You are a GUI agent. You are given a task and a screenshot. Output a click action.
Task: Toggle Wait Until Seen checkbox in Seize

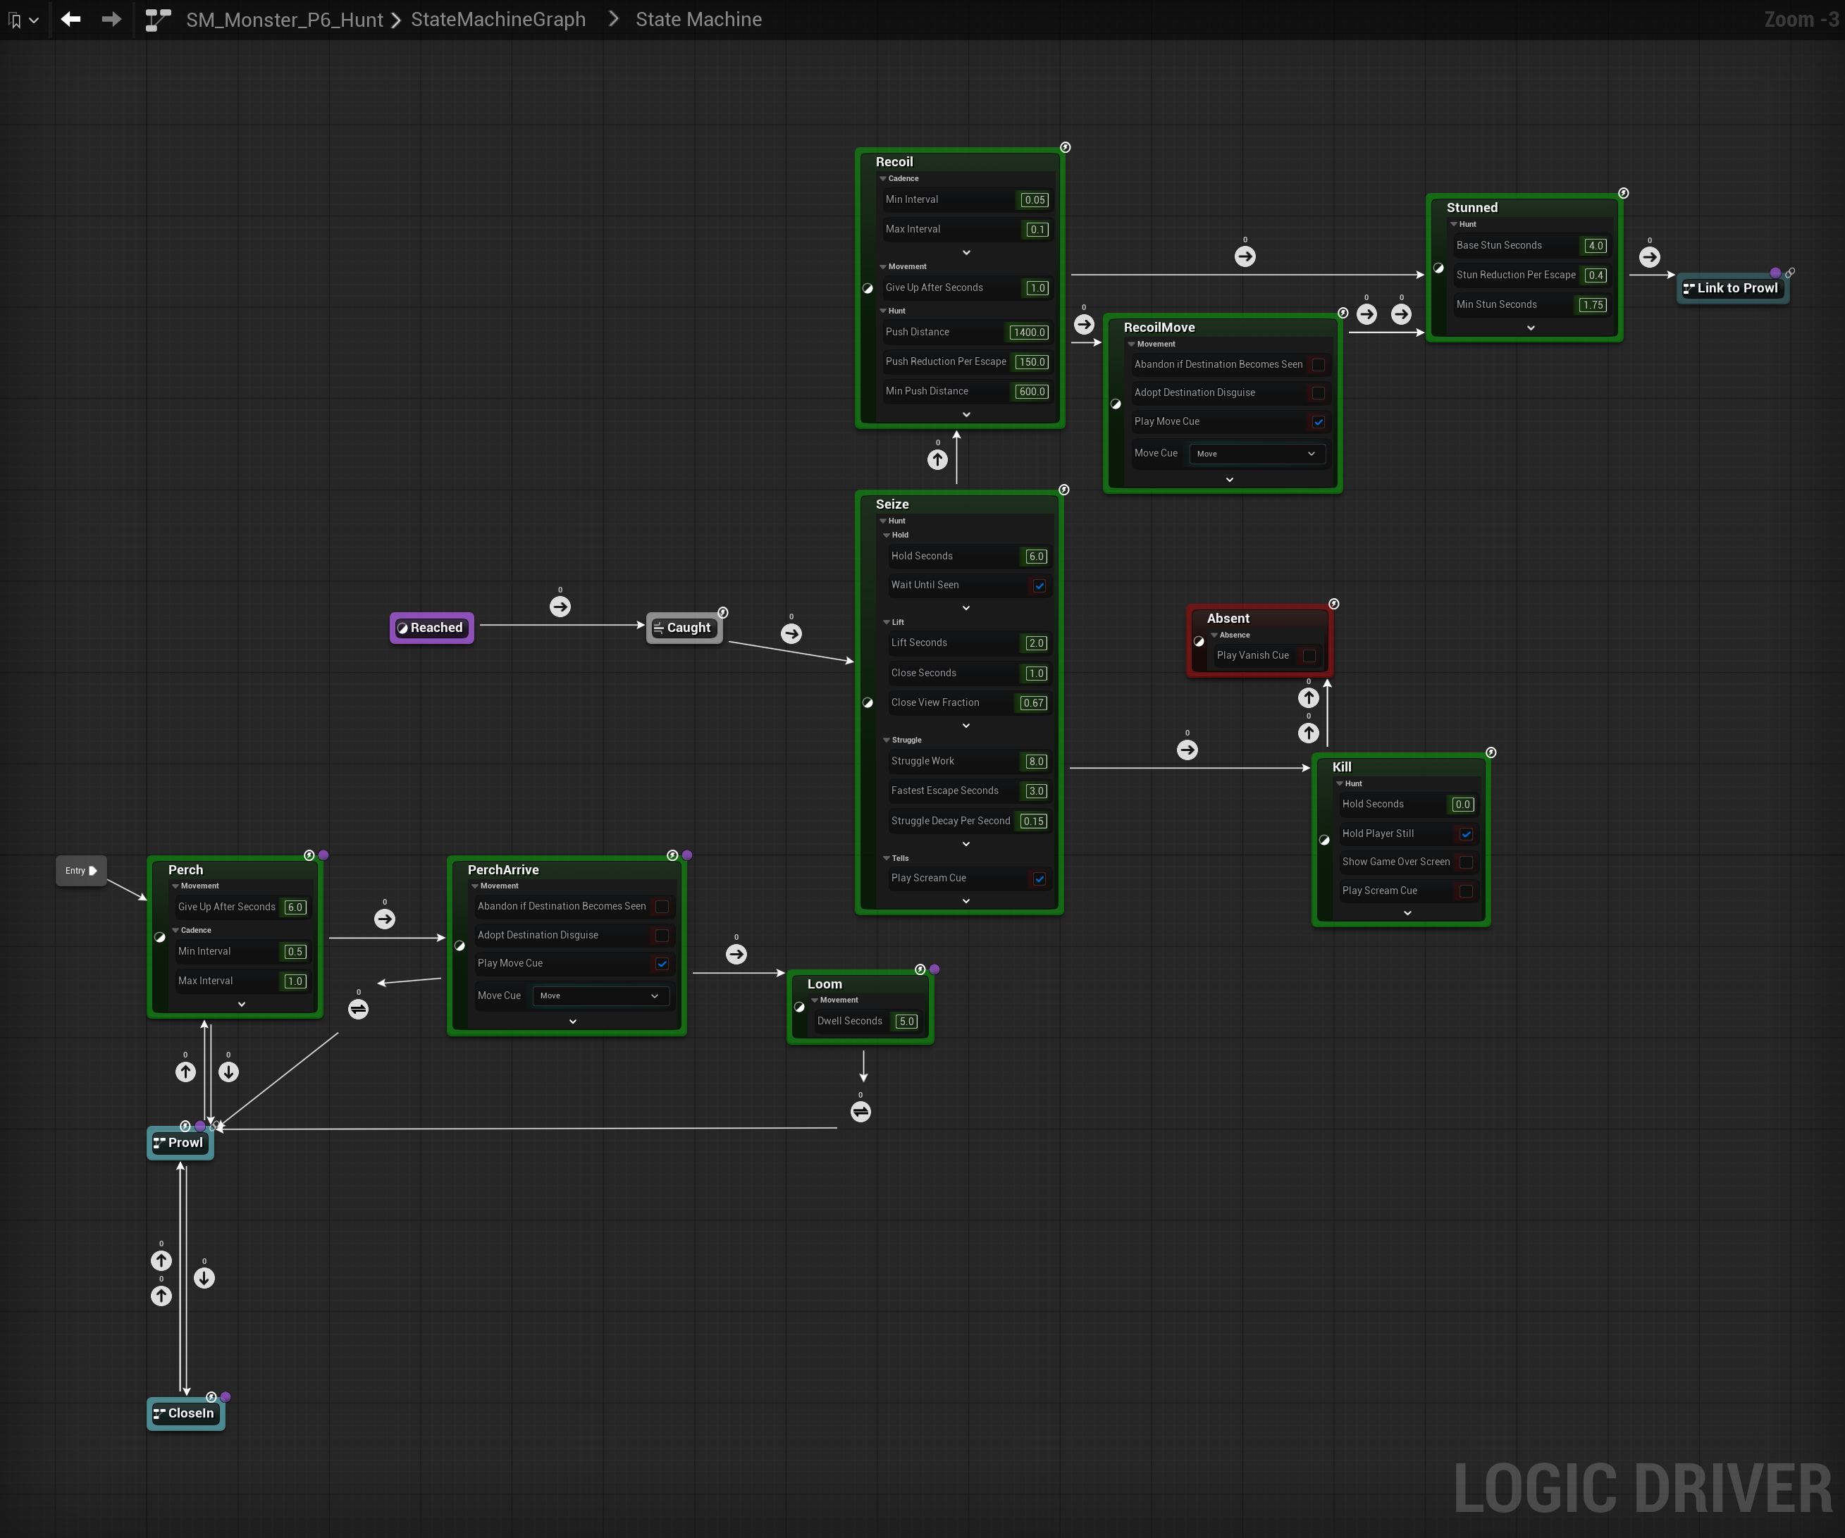[1039, 586]
